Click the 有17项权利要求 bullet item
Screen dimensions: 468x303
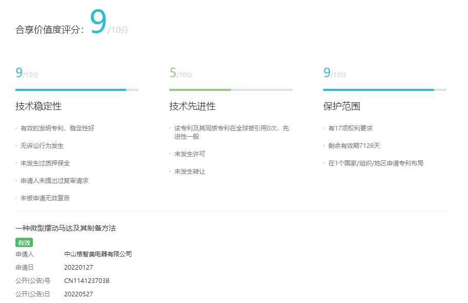pos(350,128)
